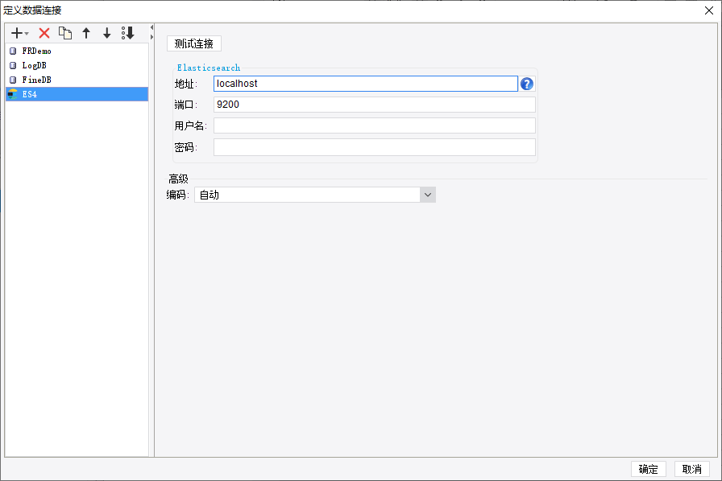The height and width of the screenshot is (481, 722).
Task: Open the 编码 encoding dropdown
Action: click(x=427, y=195)
